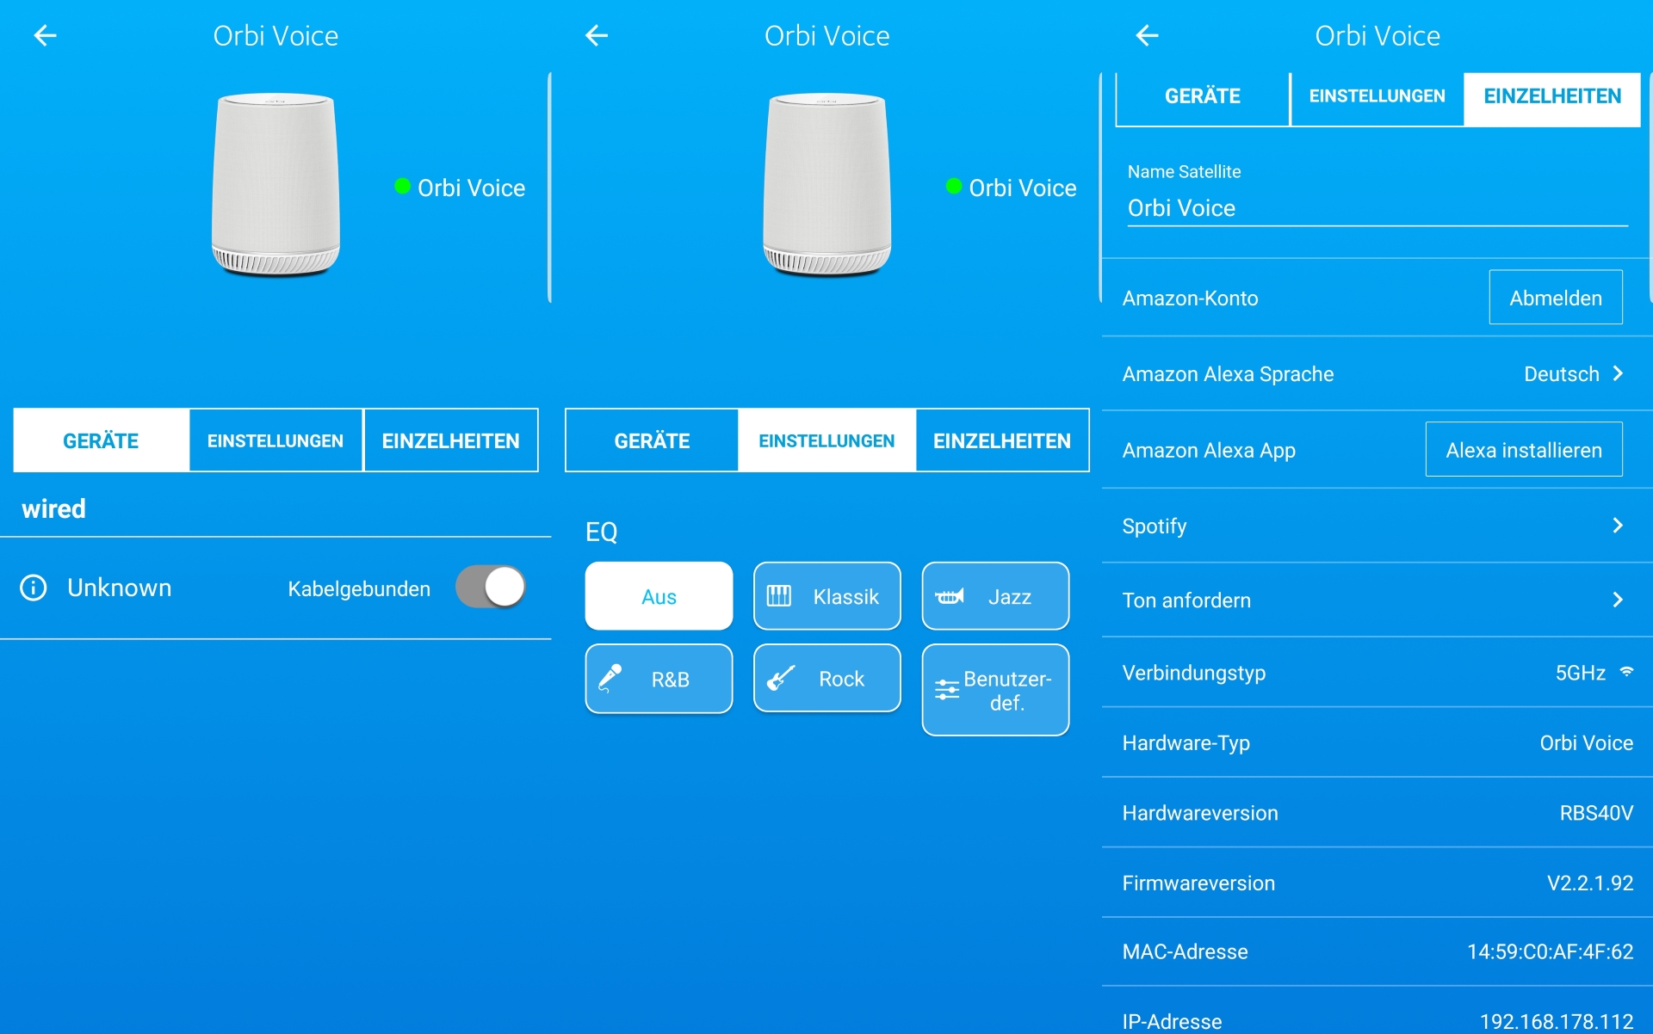Click the trumpet icon on Jazz preset

949,596
